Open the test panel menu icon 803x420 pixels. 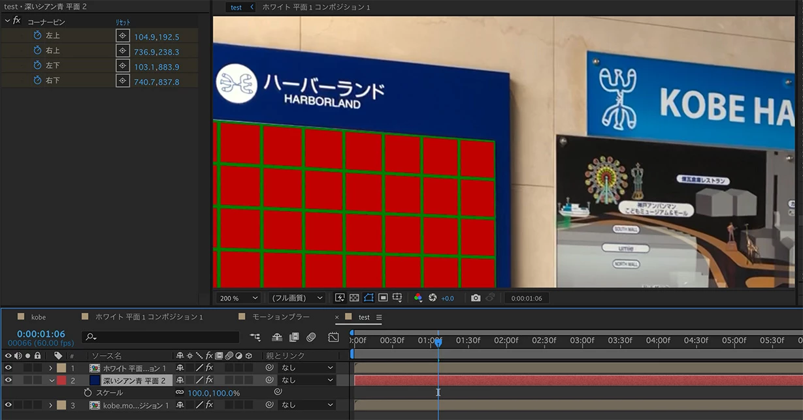tap(379, 317)
